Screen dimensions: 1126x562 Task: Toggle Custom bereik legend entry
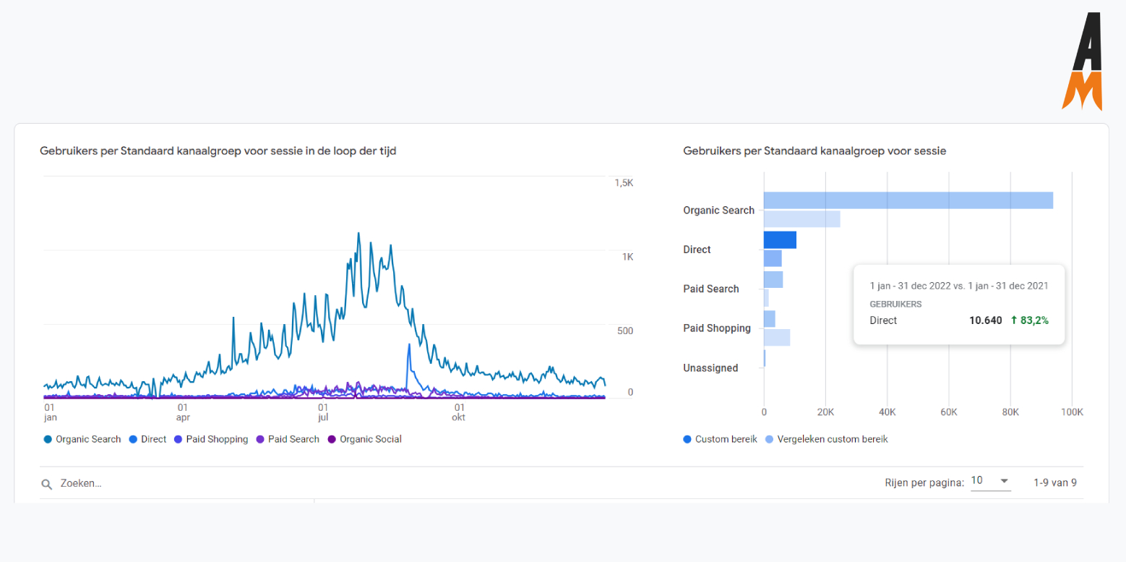(720, 439)
